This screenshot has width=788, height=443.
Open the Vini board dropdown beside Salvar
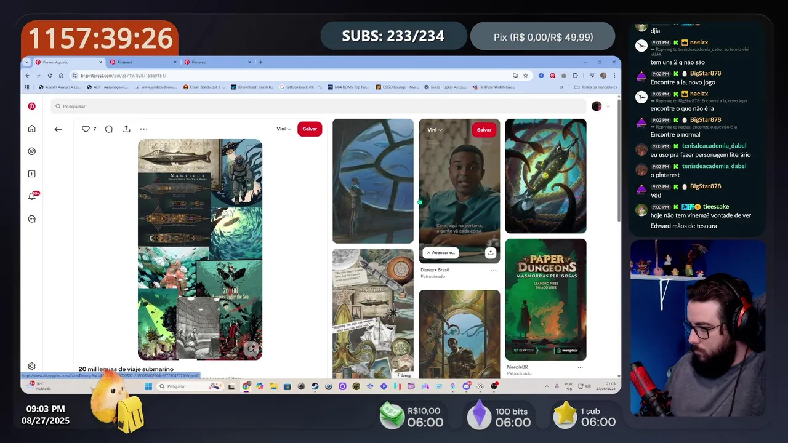click(284, 129)
